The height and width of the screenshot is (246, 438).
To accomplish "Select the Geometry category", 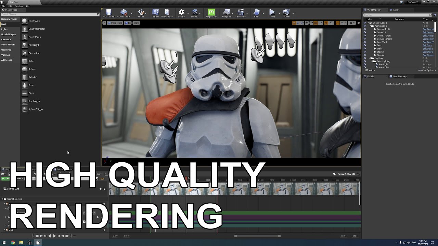I will point(6,50).
